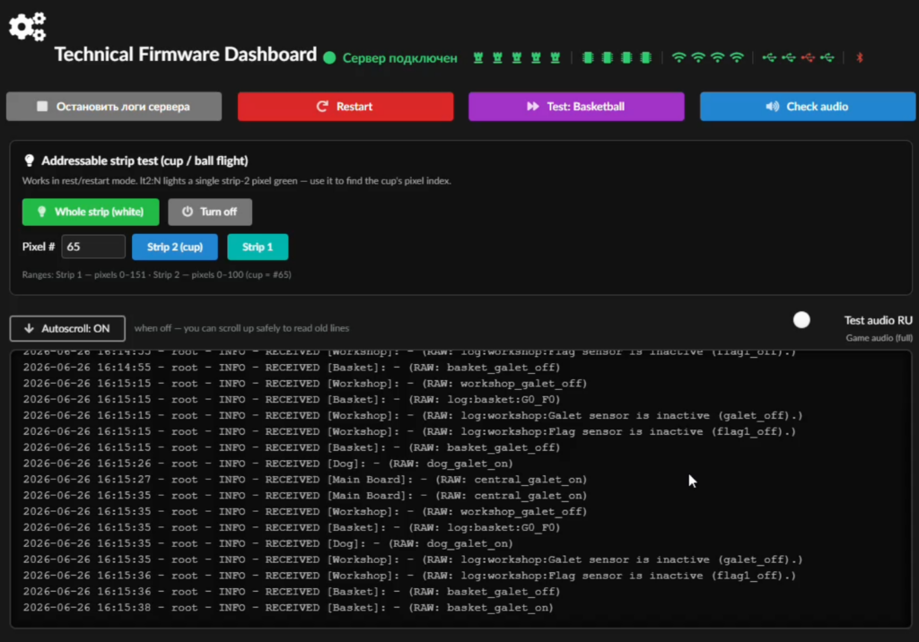This screenshot has height=642, width=919.
Task: Turn off the addressable strip
Action: coord(210,212)
